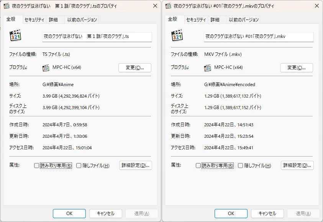The width and height of the screenshot is (323, 222).
Task: Switch to セキュリティ tab in the .ts dialog
Action: point(34,20)
